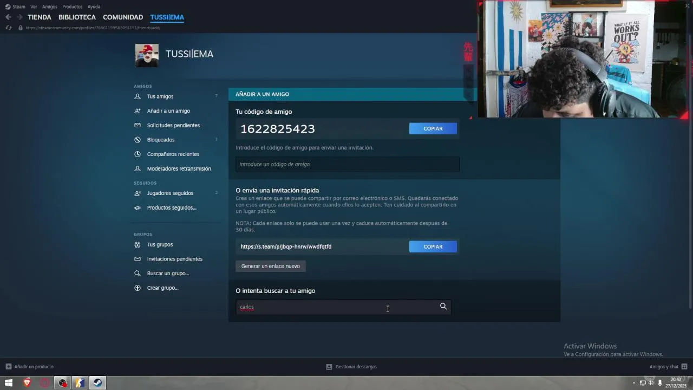Click the megaphone icon for Productos seguidos
Image resolution: width=693 pixels, height=390 pixels.
(138, 207)
